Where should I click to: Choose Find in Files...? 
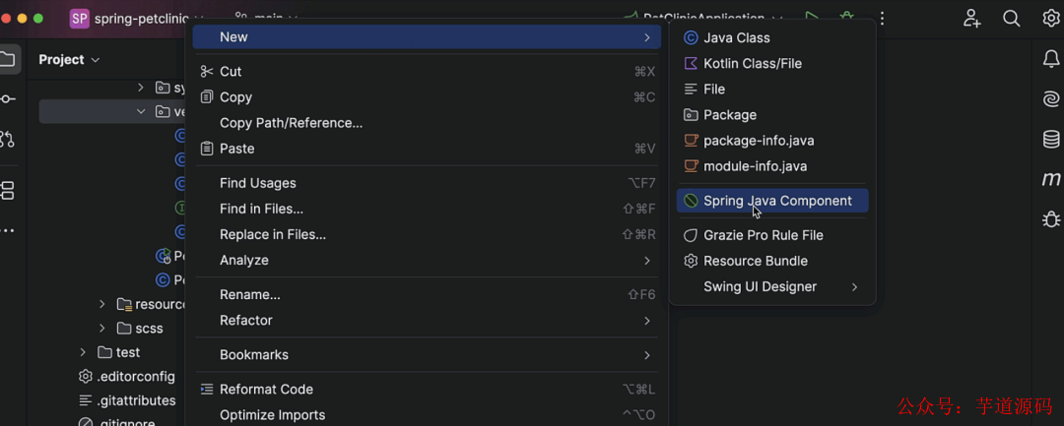427,210
